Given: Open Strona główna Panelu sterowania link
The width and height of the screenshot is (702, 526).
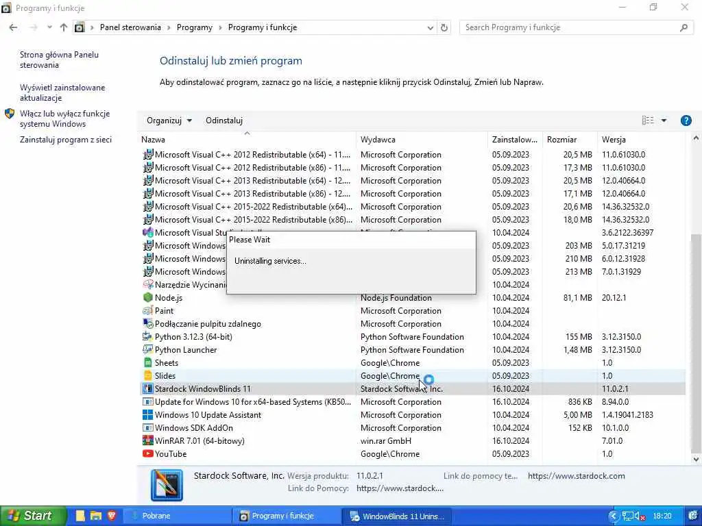Looking at the screenshot, I should [x=59, y=60].
